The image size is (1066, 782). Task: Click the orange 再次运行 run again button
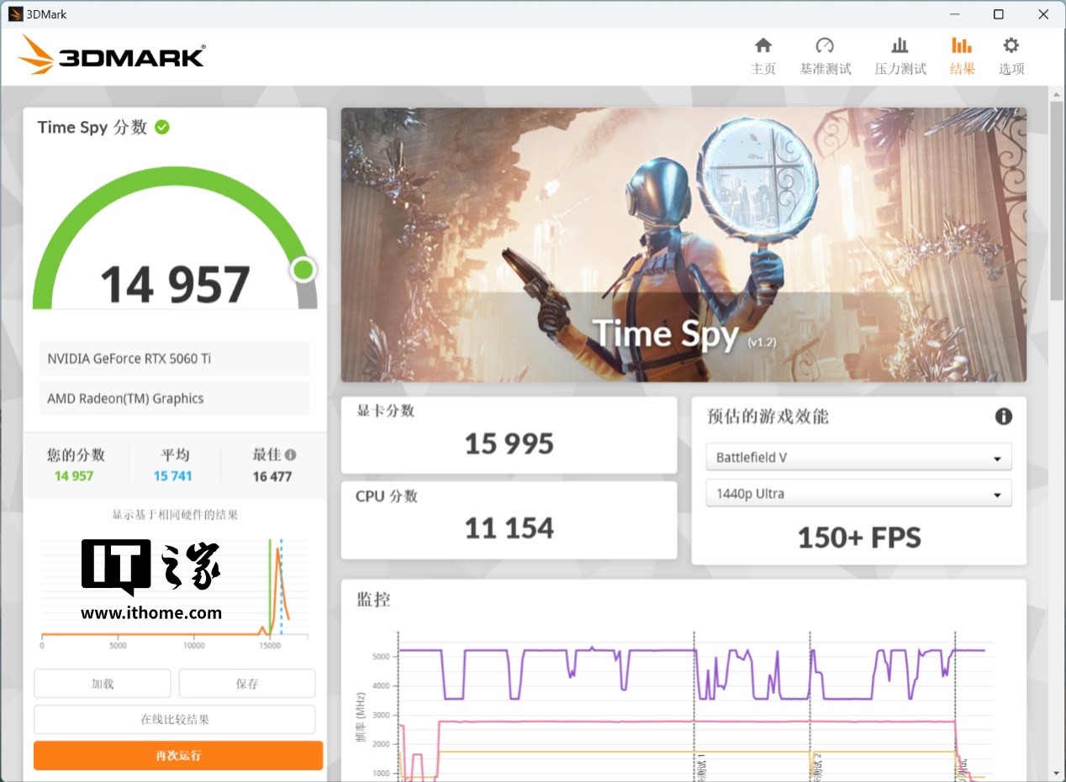click(178, 755)
